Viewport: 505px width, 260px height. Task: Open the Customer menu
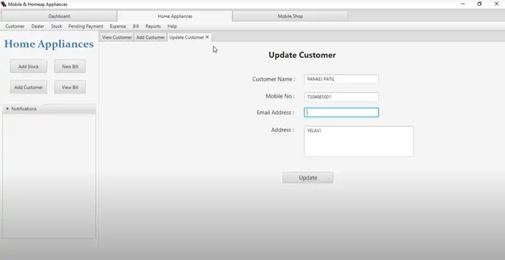pyautogui.click(x=15, y=26)
